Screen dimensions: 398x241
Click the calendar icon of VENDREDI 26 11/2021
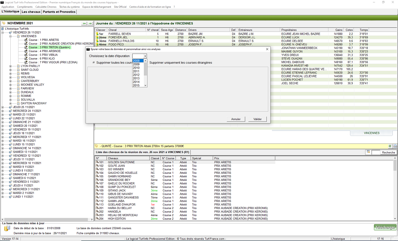(x=11, y=33)
